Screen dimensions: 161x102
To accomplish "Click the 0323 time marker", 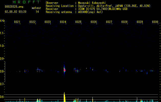I will (x=48, y=22).
